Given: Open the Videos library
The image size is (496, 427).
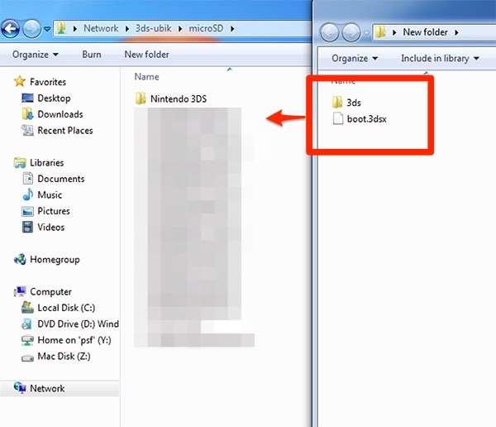Looking at the screenshot, I should (x=51, y=227).
